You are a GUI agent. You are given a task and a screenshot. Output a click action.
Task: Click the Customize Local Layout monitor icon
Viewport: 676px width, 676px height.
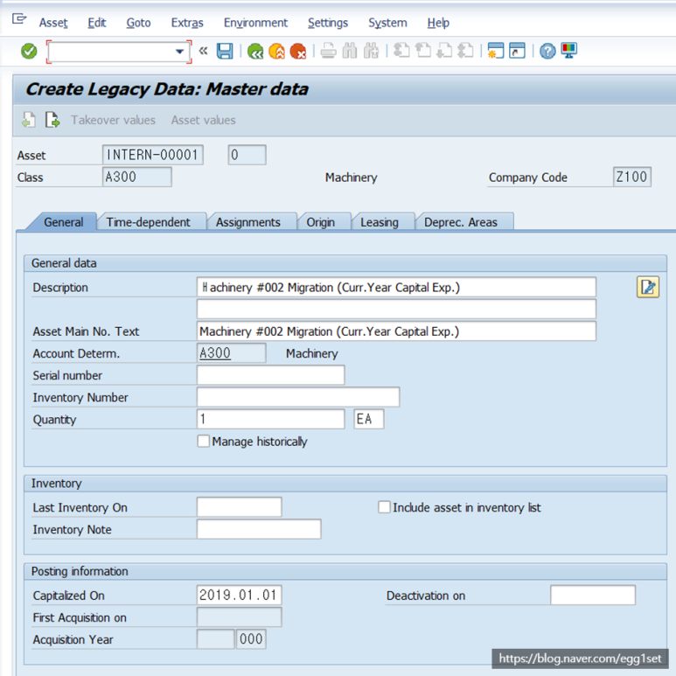(569, 51)
